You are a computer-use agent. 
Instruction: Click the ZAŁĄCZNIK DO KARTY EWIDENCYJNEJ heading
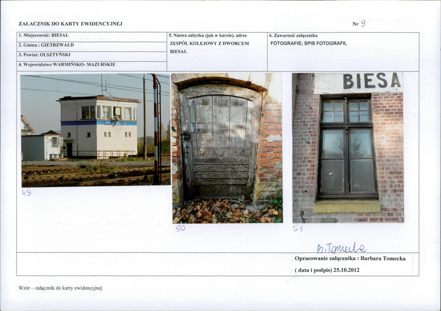pos(70,24)
